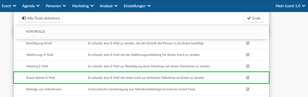This screenshot has height=97, width=308.
Task: Open the Personen menu
Action: pos(56,6)
